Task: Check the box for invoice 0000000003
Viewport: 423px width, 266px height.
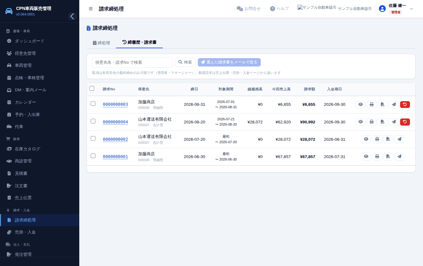Action: pos(93,104)
